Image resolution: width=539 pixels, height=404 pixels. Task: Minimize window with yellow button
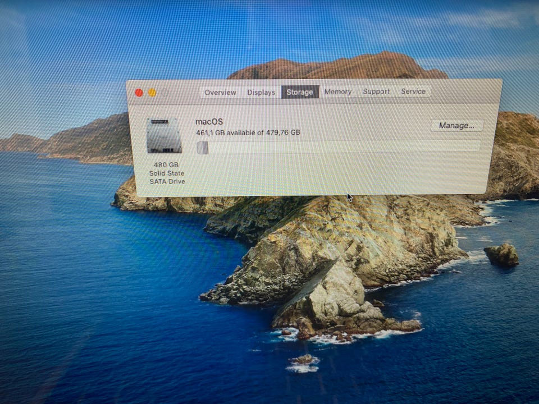click(x=152, y=93)
